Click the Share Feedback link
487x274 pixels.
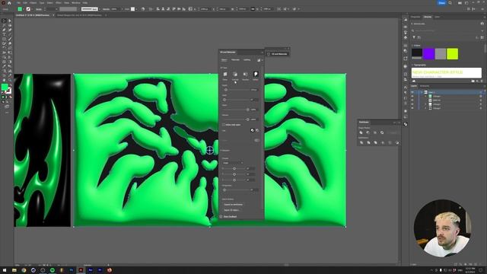[230, 216]
